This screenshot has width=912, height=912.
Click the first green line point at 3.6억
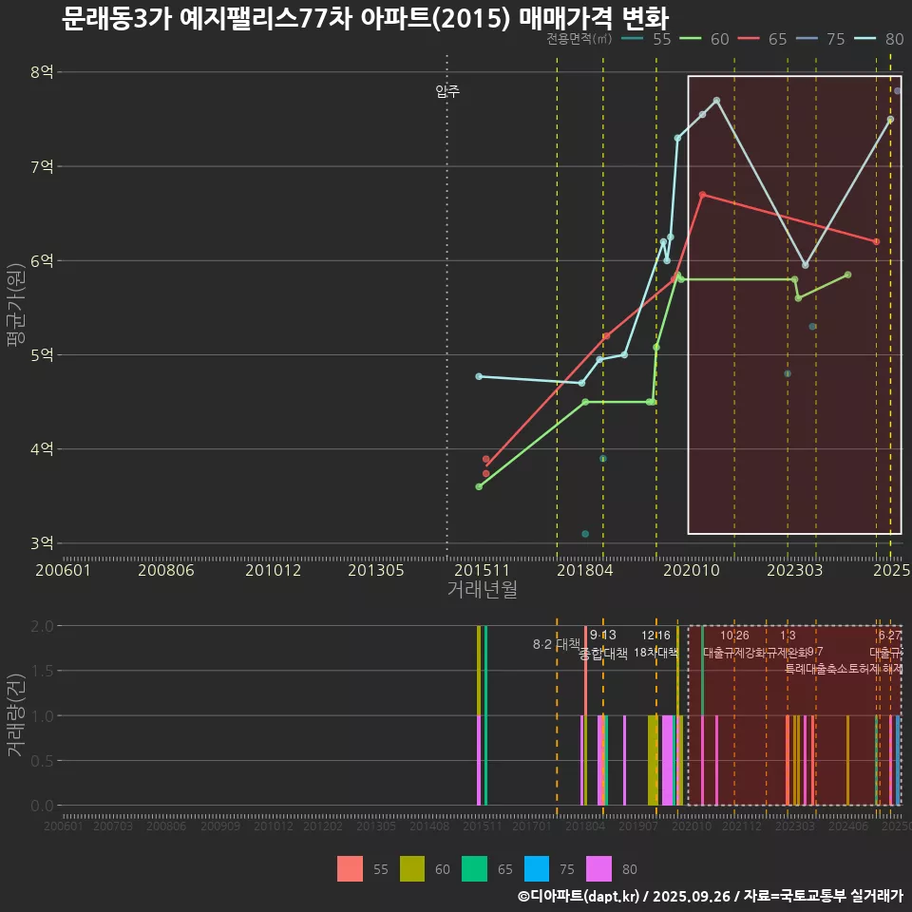tap(479, 486)
